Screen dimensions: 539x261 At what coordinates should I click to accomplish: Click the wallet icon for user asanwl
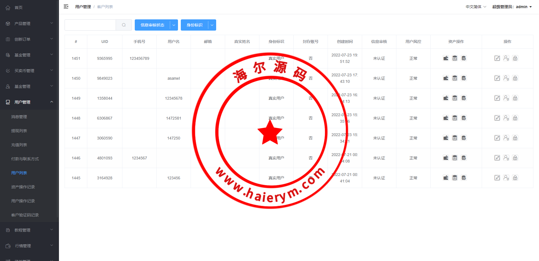point(446,78)
